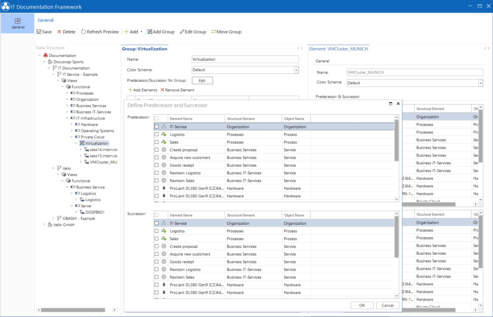Image resolution: width=493 pixels, height=317 pixels.
Task: Open the Add dropdown arrow
Action: [x=141, y=32]
